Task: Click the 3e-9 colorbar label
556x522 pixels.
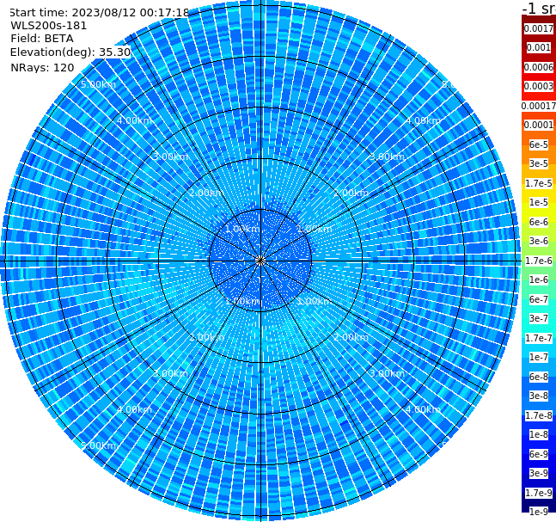Action: click(x=539, y=473)
